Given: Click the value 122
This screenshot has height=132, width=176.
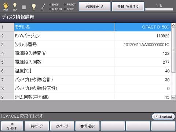Looking at the screenshot, I should [x=166, y=53].
